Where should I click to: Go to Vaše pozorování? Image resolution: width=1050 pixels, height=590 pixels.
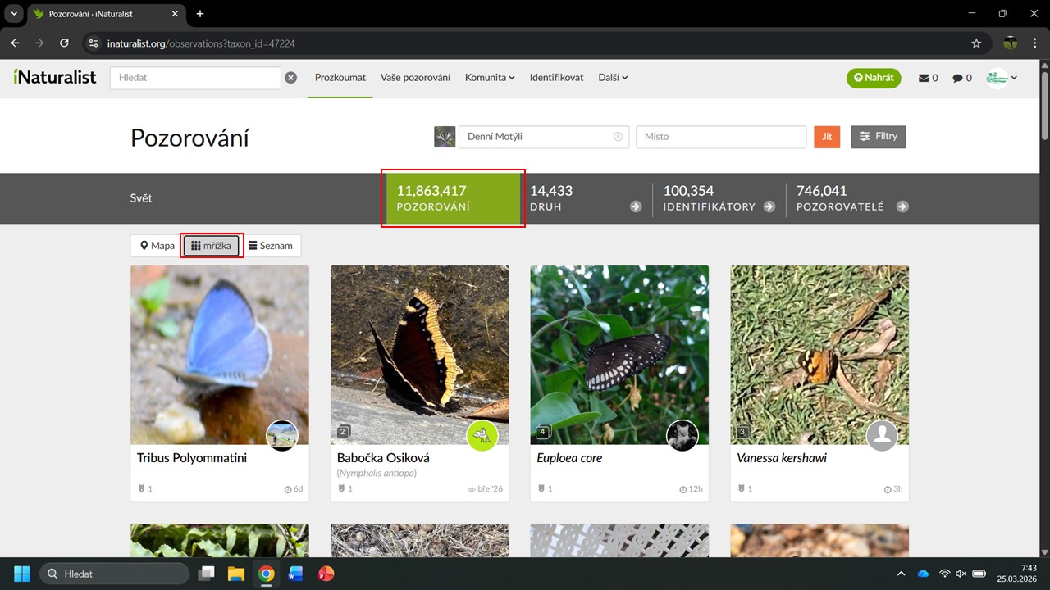(x=415, y=78)
